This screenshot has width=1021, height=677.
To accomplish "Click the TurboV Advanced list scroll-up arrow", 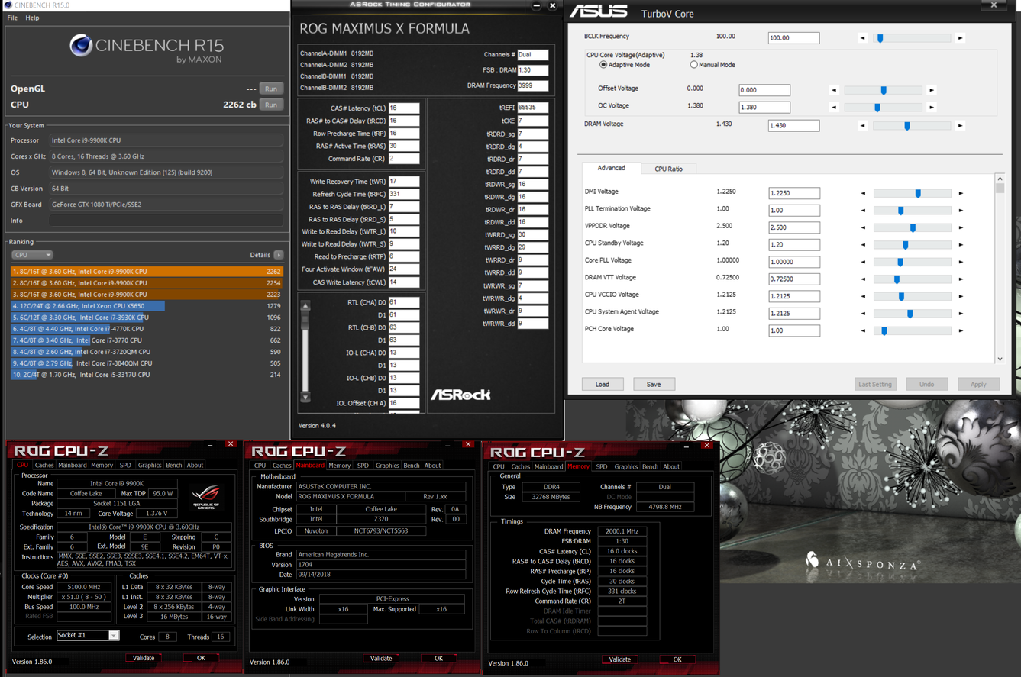I will point(1000,178).
